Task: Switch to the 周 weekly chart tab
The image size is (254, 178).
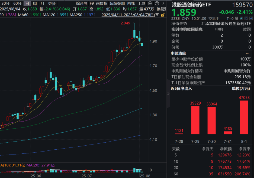Action: [x=34, y=4]
